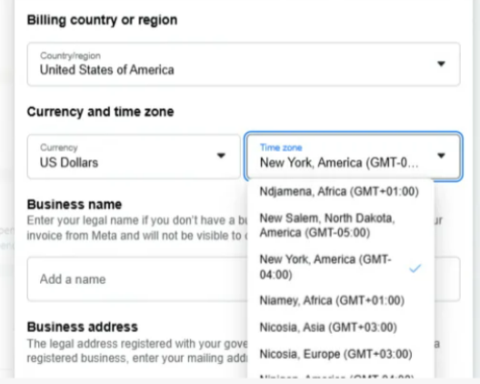Click the Country/region dropdown arrow
The height and width of the screenshot is (384, 480).
click(441, 64)
